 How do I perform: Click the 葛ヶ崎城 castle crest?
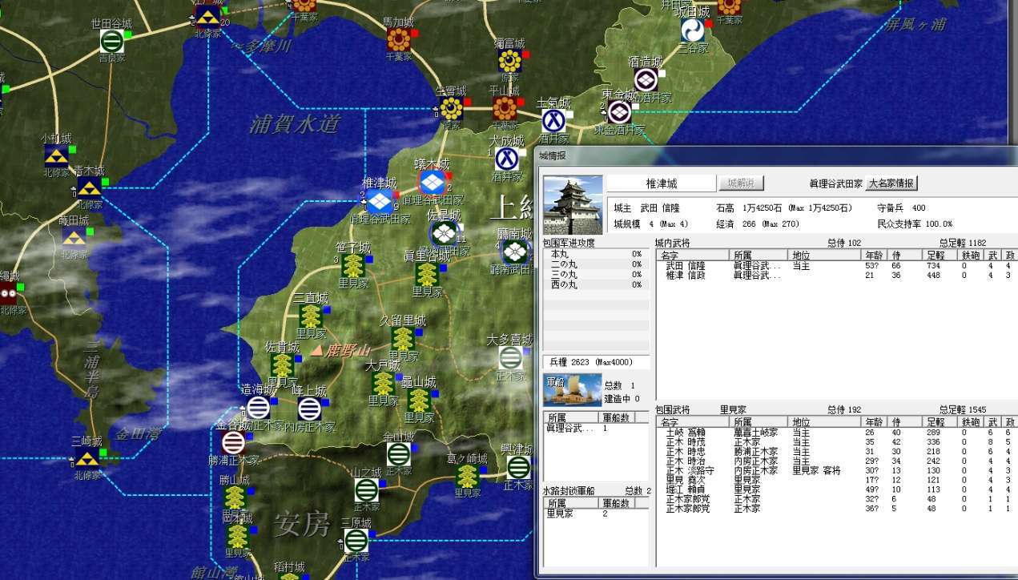tap(467, 477)
